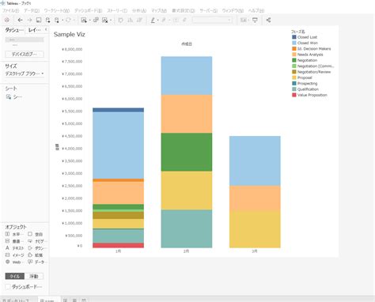Click the show/hide cards toolbar icon
The image size is (375, 302).
243,20
